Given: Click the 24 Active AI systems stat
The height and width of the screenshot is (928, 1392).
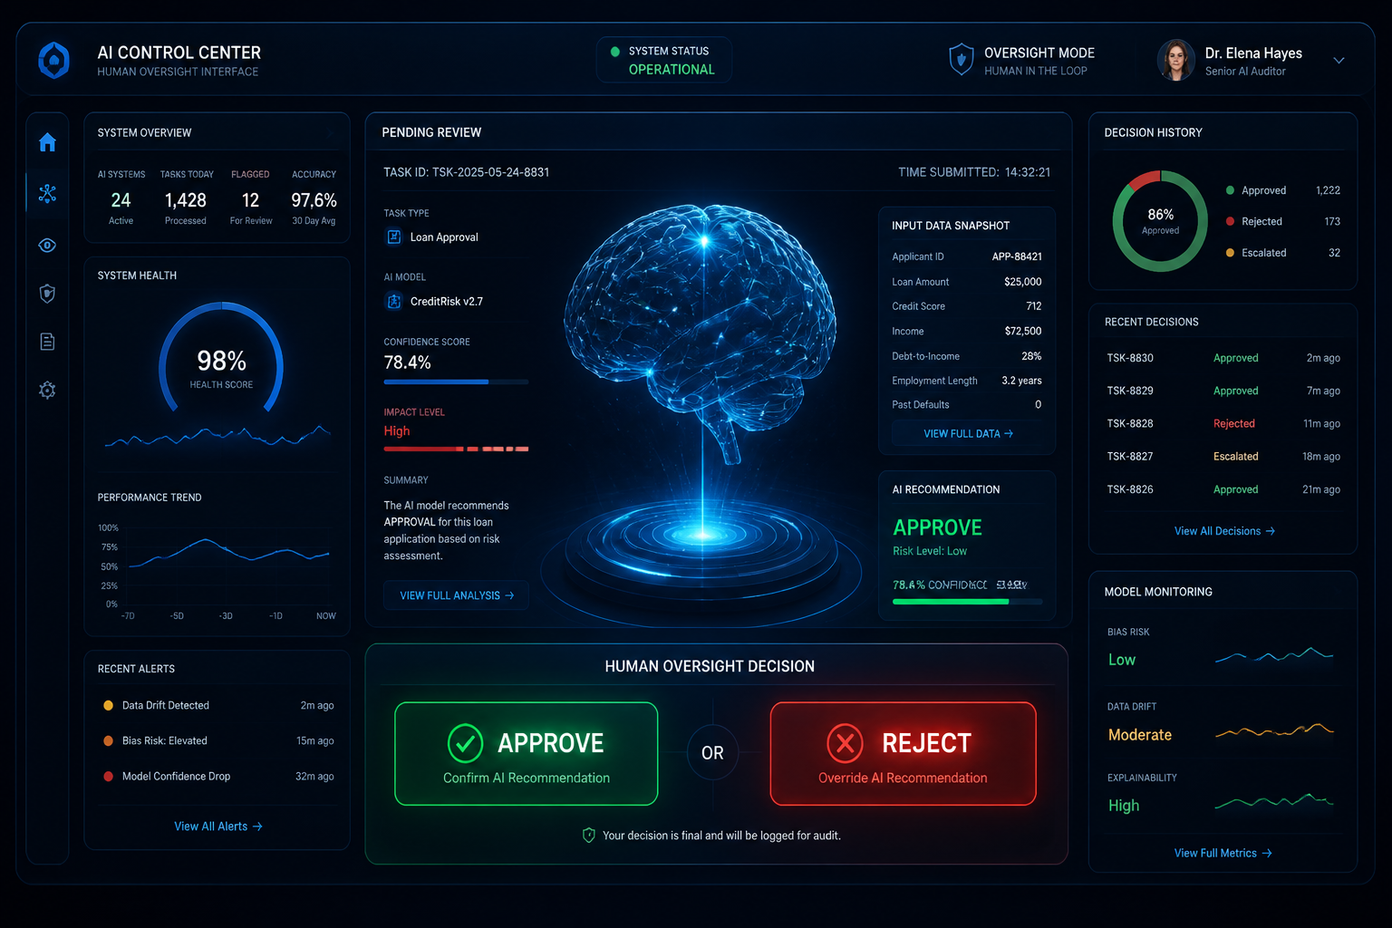Looking at the screenshot, I should [x=121, y=199].
